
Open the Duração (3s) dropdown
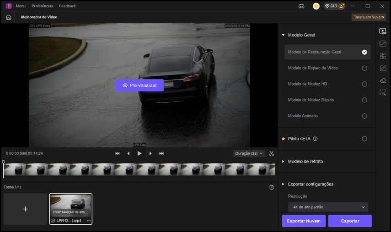[x=249, y=153]
